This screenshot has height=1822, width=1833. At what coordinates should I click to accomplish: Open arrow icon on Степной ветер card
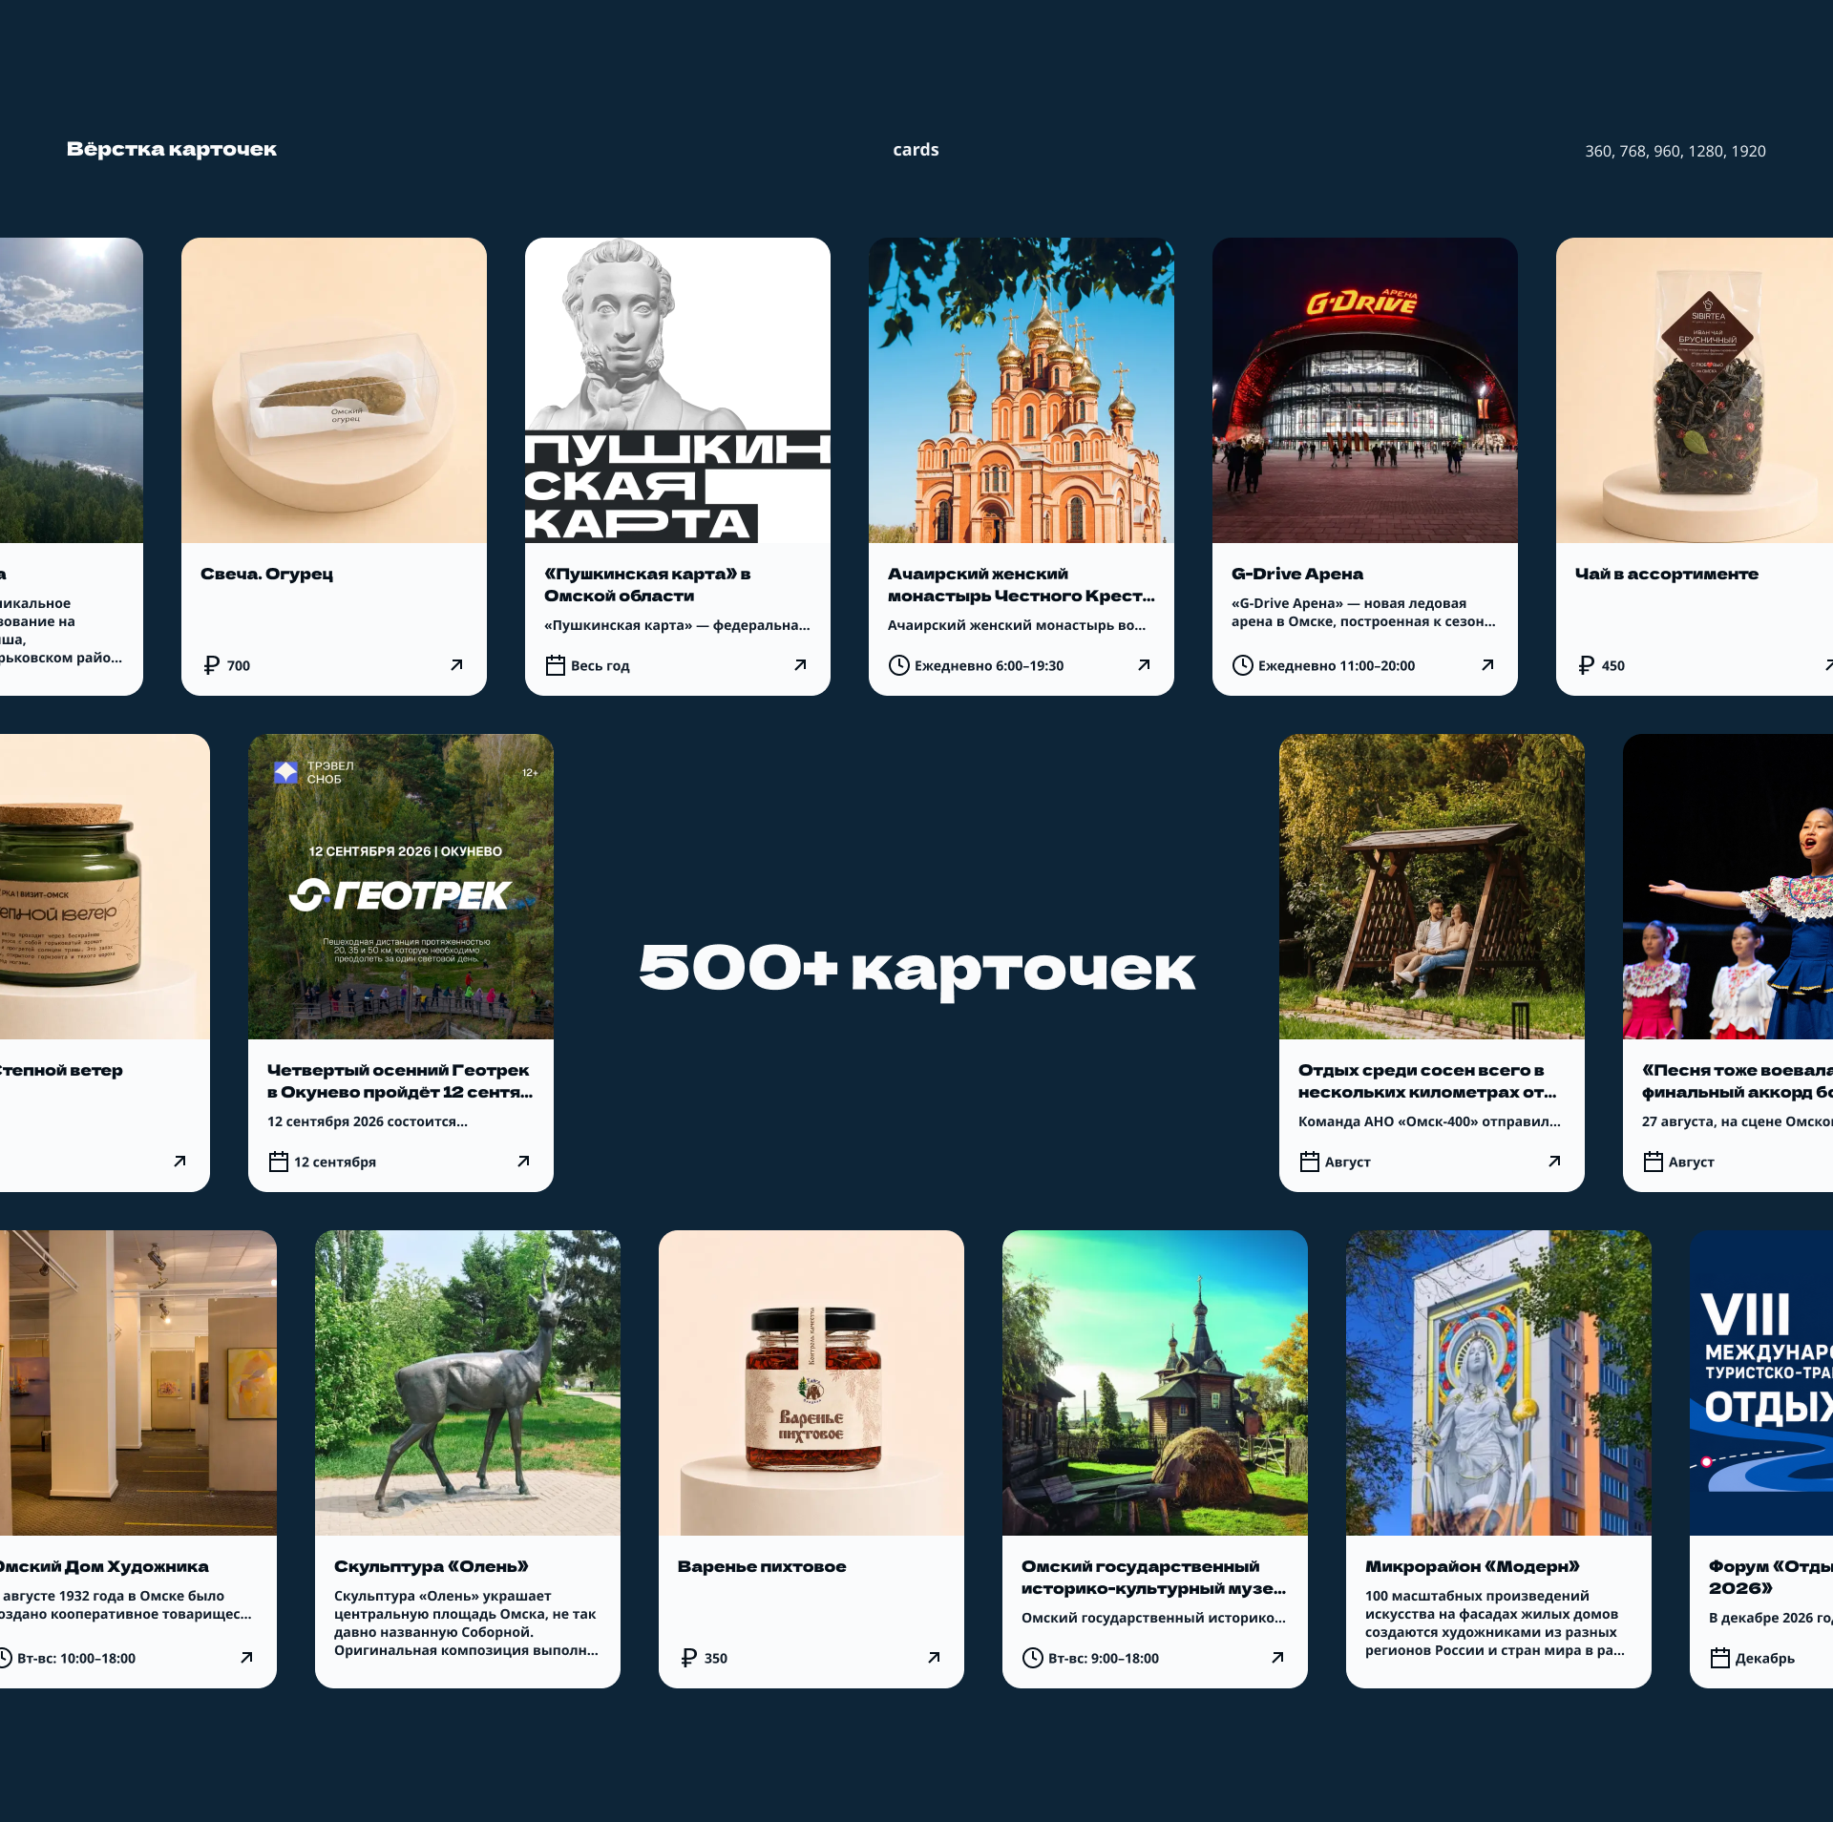(x=179, y=1162)
